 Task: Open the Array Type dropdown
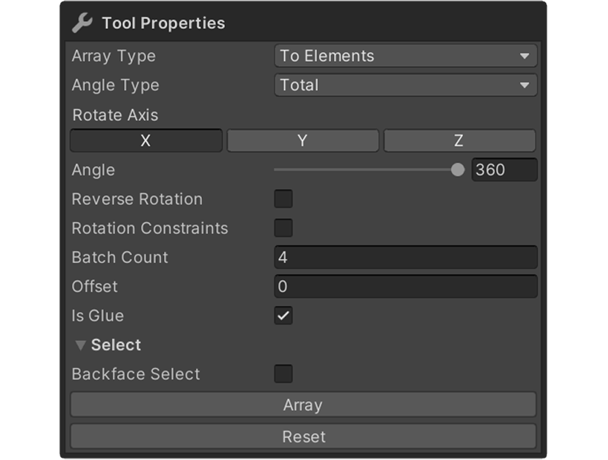pyautogui.click(x=405, y=56)
